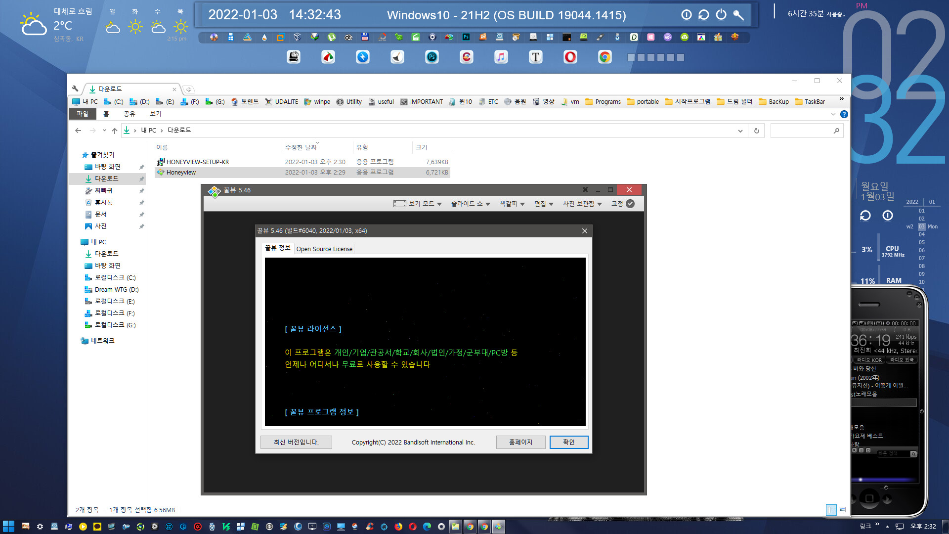Image resolution: width=949 pixels, height=534 pixels.
Task: Open the 사진 보관함 dropdown
Action: click(582, 204)
